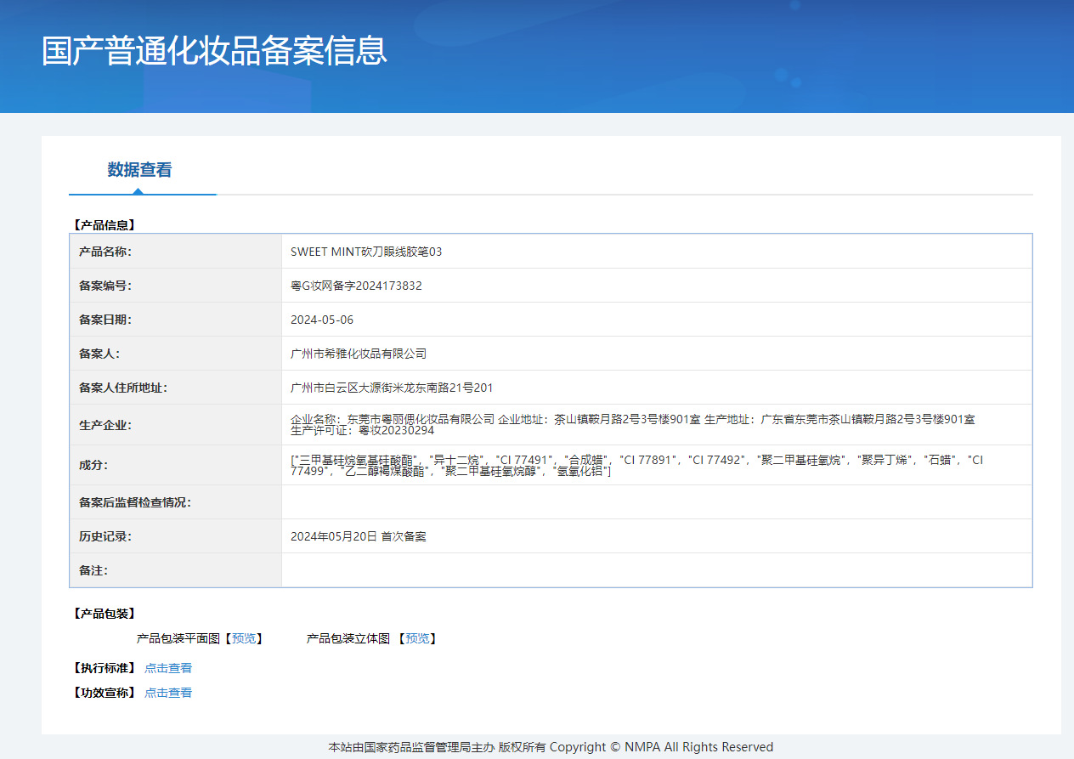Preview the 产品包装立体图 image
Screen dimensions: 1074x759
point(416,638)
